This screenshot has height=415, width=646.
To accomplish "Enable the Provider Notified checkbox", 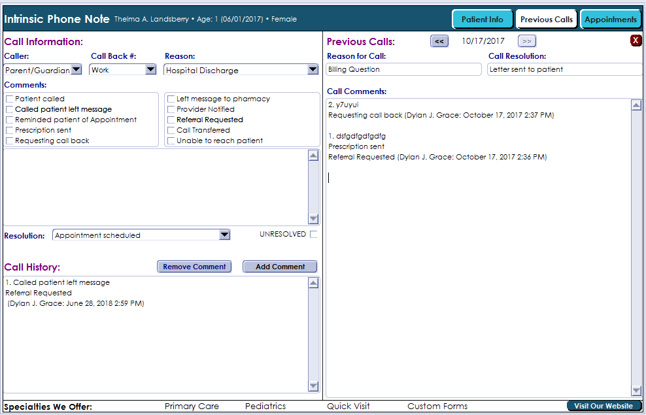I will [171, 110].
